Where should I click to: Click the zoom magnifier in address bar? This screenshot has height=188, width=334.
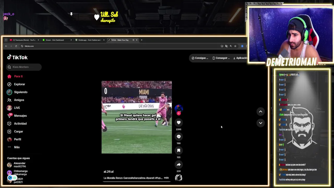tap(231, 46)
